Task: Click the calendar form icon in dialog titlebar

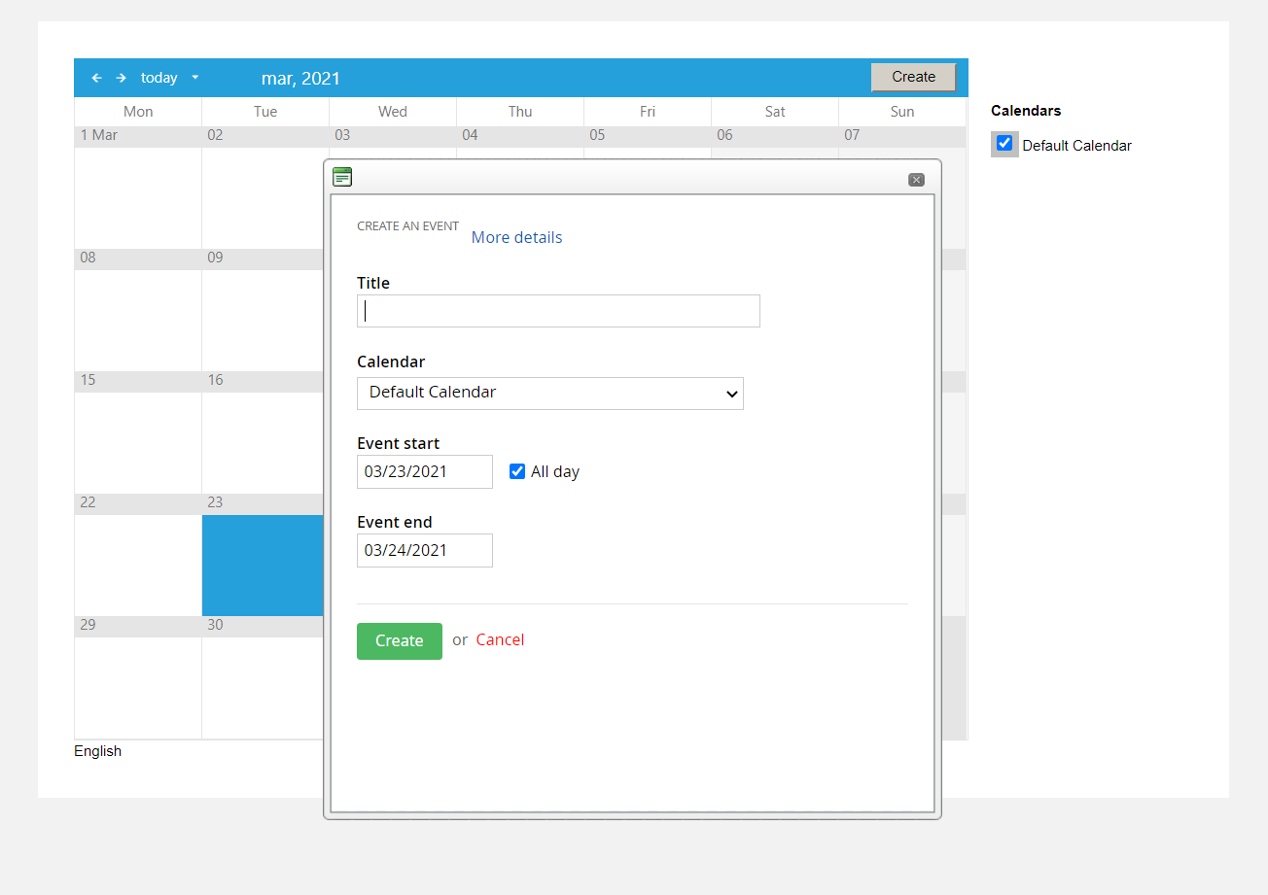Action: coord(342,177)
